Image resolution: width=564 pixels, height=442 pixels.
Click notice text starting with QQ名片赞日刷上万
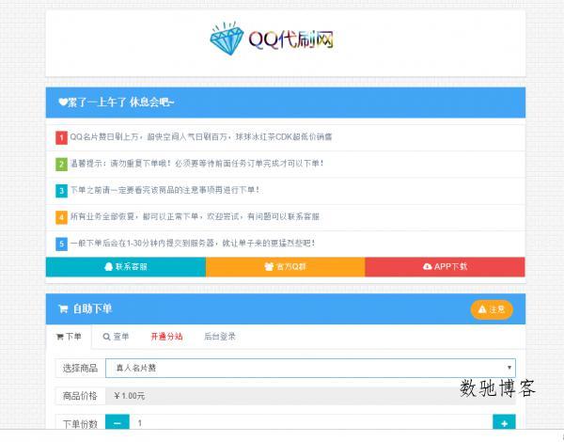tap(201, 137)
